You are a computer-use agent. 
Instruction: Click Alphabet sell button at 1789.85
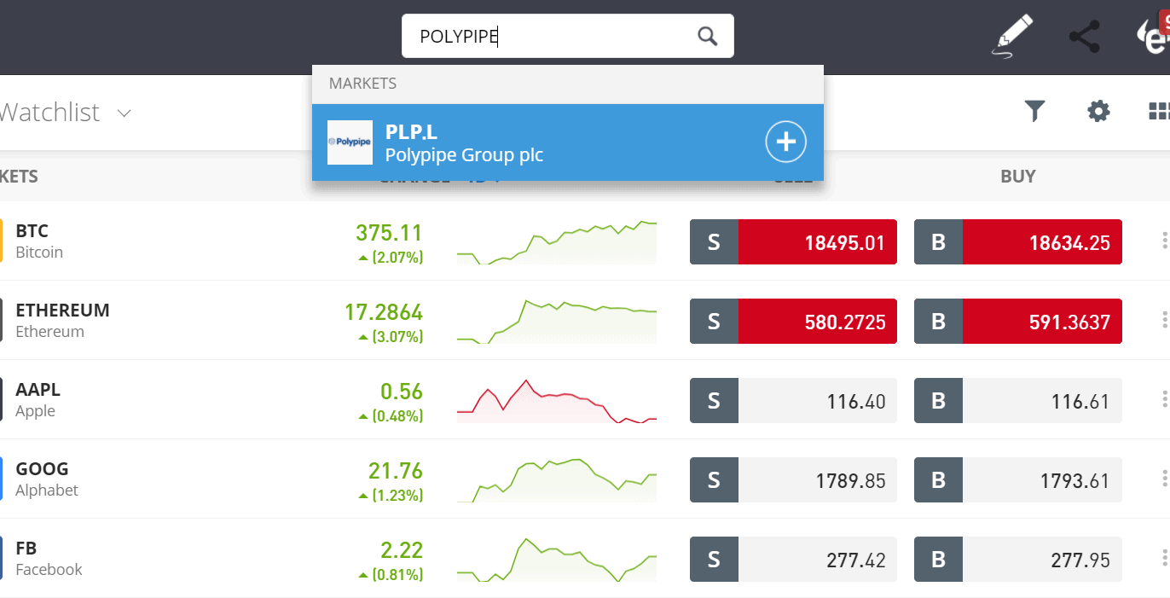(x=793, y=479)
